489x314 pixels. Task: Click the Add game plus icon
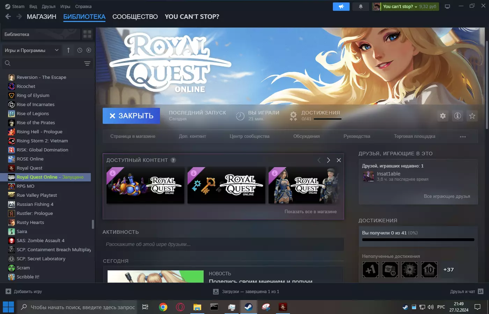coord(8,291)
